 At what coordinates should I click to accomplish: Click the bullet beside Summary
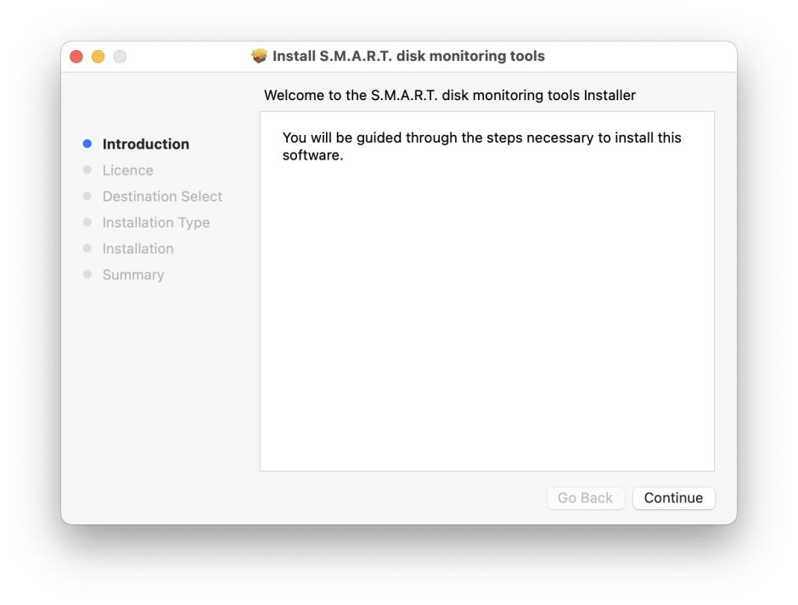[87, 275]
